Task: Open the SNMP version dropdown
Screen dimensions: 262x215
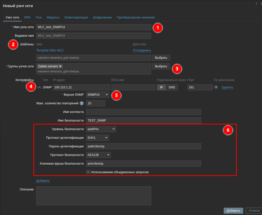Action: tap(98, 95)
